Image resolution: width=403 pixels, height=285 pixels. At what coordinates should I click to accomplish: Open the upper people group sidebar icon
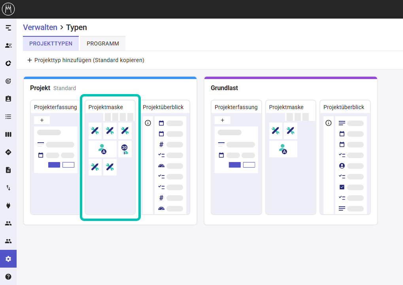click(x=8, y=223)
